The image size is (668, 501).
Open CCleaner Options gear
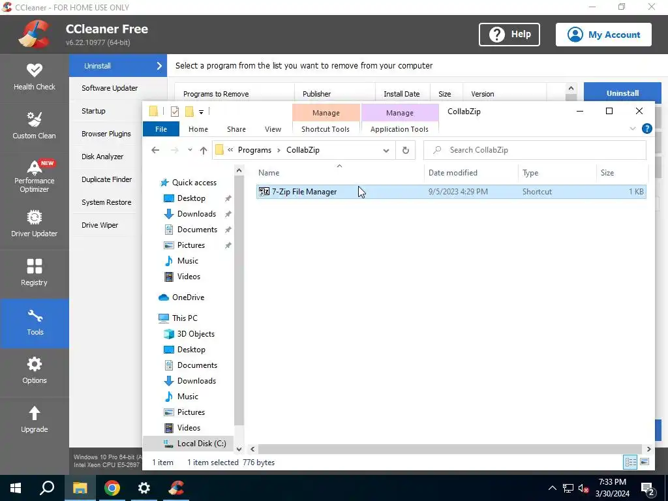(34, 371)
